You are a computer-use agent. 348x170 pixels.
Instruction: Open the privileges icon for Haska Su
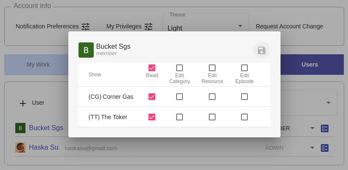(x=325, y=148)
